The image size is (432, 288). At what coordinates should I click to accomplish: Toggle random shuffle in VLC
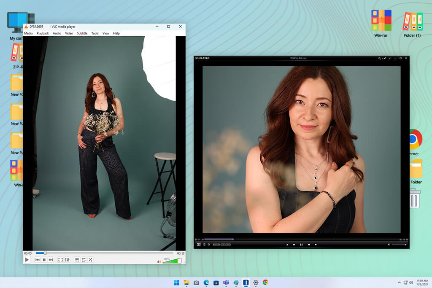(x=90, y=260)
